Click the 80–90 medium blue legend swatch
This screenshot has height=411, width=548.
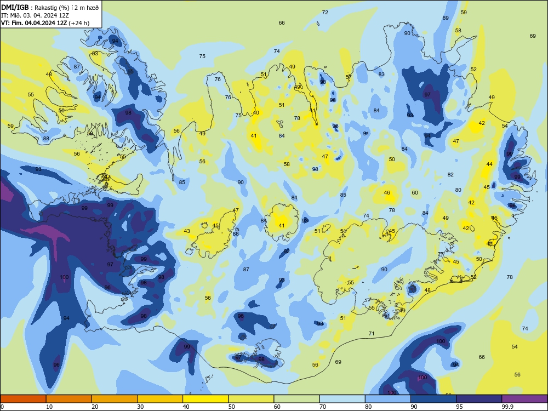388,399
